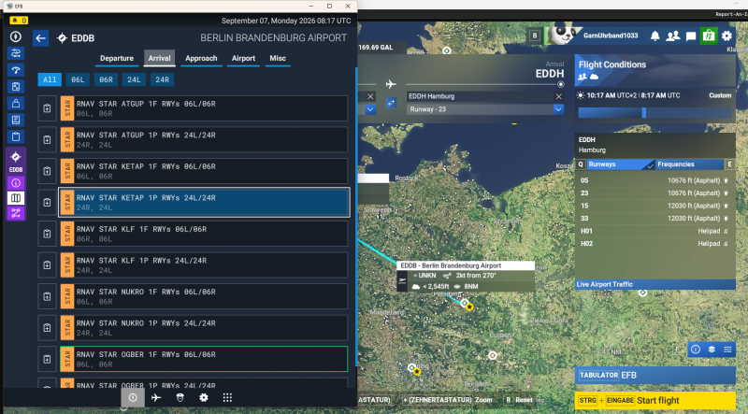Open the apps grid in EFB bottom bar
The height and width of the screenshot is (414, 748).
click(x=227, y=397)
